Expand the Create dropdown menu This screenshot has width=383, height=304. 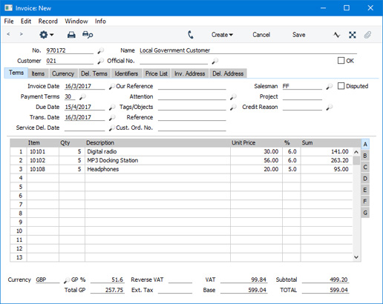coord(222,35)
